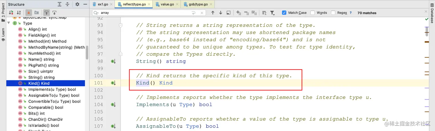The width and height of the screenshot is (435, 131).
Task: Open Structure panel settings gear
Action: pos(77,4)
